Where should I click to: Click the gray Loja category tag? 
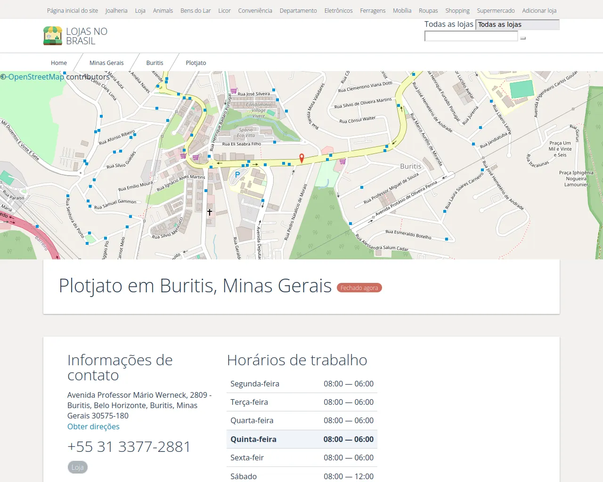click(x=78, y=467)
